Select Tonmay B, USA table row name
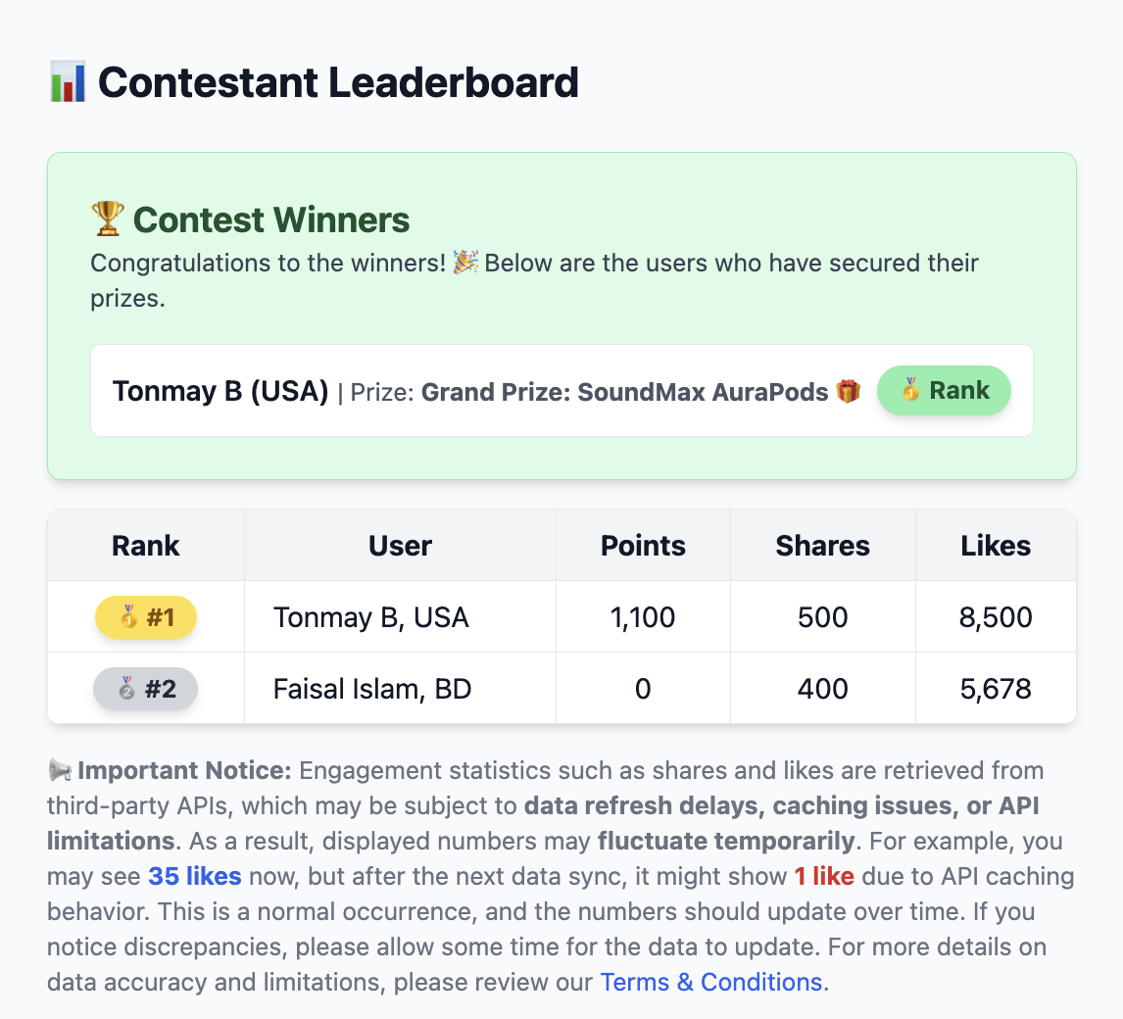1123x1019 pixels. [371, 617]
